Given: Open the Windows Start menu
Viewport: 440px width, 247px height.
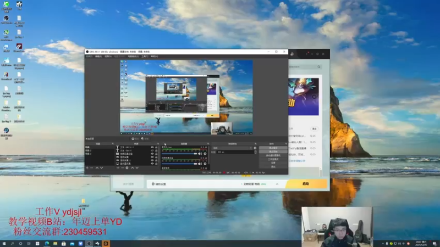Looking at the screenshot, I should coord(4,244).
